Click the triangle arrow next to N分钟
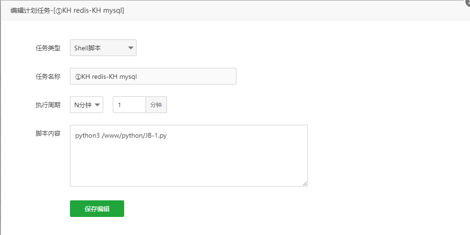Image resolution: width=470 pixels, height=235 pixels. click(x=97, y=105)
